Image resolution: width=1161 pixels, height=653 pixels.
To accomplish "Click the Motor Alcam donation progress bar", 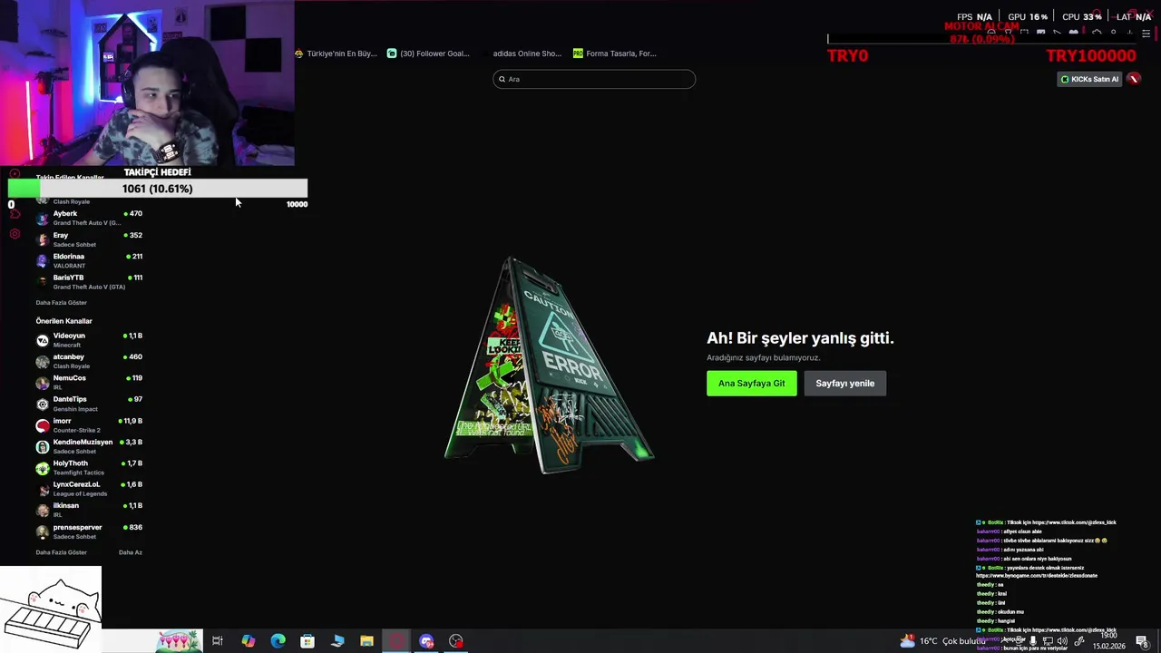I will pos(981,39).
